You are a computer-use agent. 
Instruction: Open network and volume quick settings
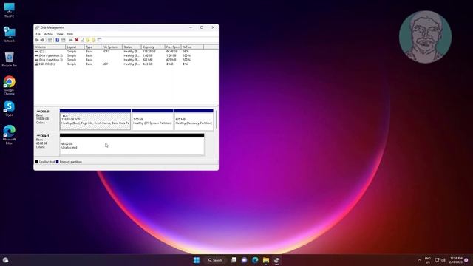[x=440, y=260]
